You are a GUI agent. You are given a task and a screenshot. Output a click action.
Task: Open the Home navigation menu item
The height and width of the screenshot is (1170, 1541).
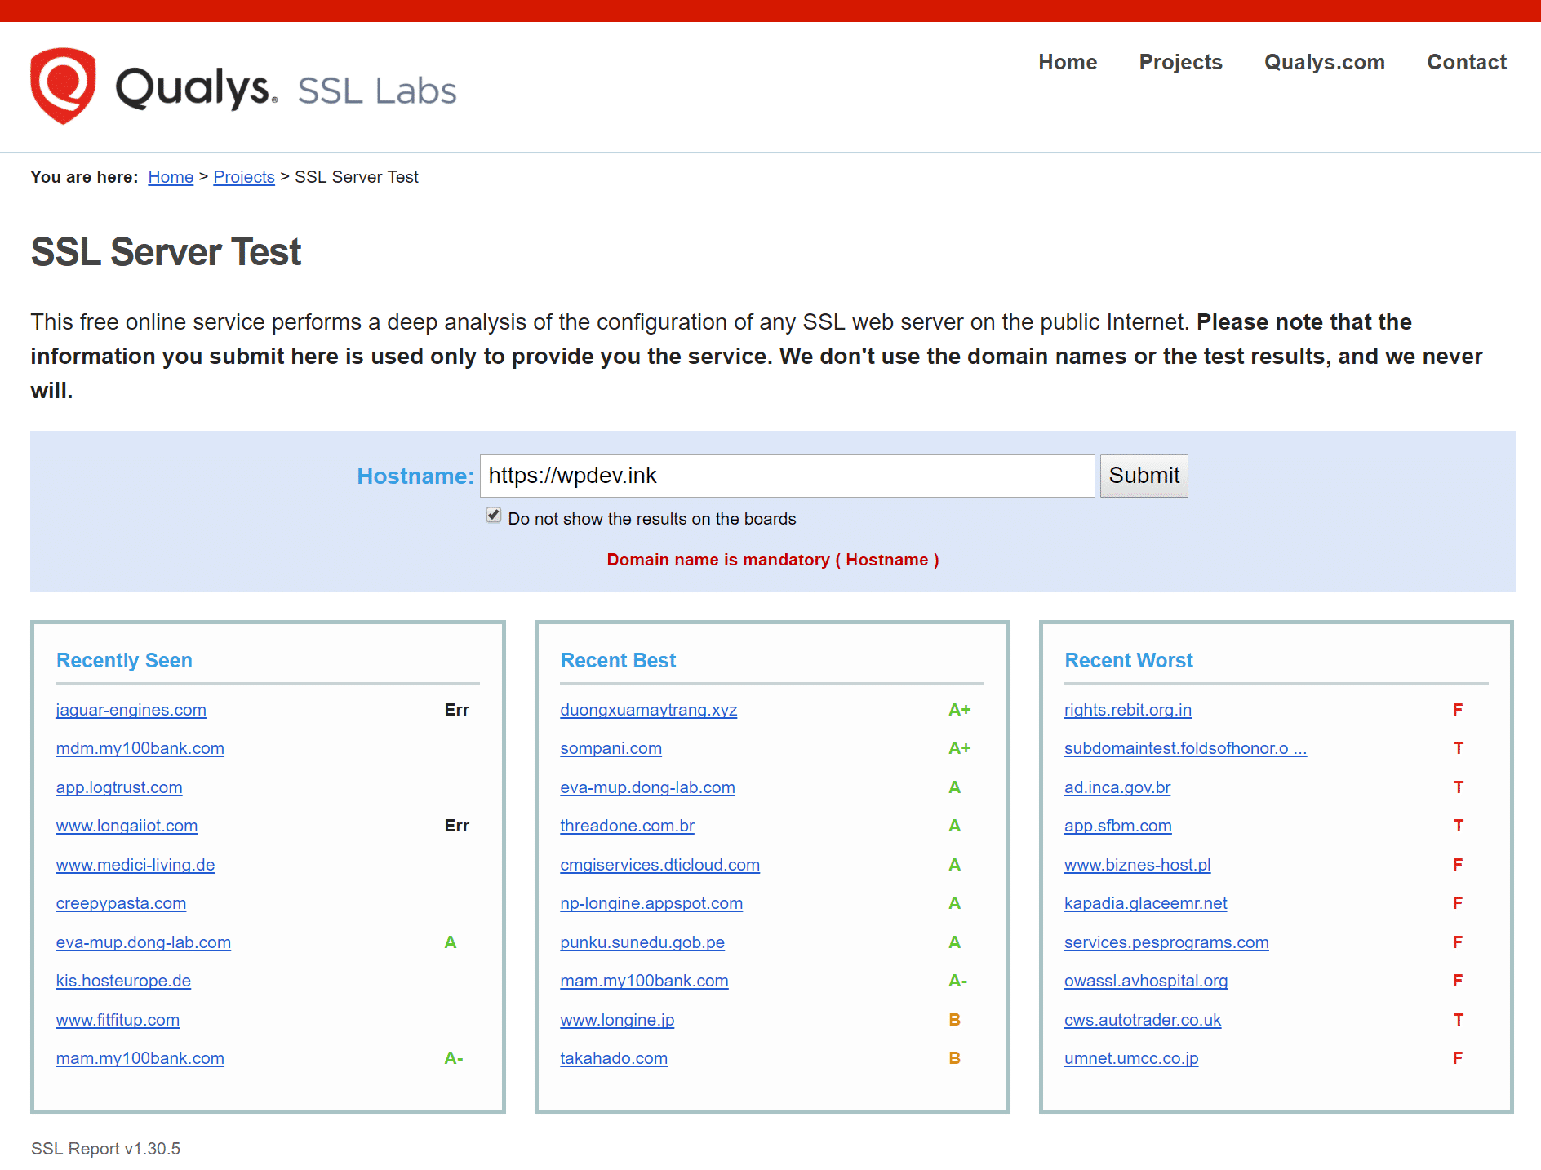pyautogui.click(x=1067, y=62)
